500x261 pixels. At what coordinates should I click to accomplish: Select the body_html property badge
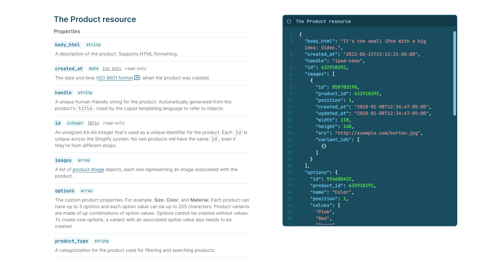tap(67, 45)
